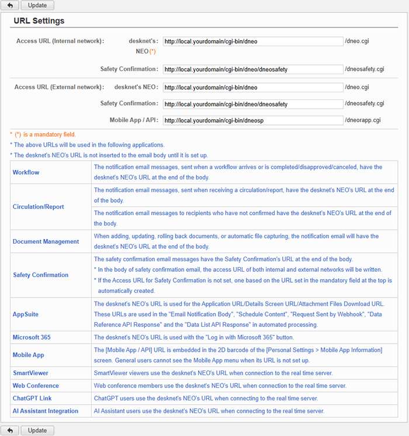Click the bottom back arrow icon
The width and height of the screenshot is (409, 436).
point(10,431)
